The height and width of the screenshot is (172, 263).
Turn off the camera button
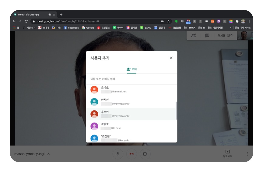tap(145, 154)
